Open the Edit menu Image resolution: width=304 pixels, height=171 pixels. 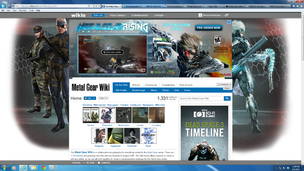point(9,10)
